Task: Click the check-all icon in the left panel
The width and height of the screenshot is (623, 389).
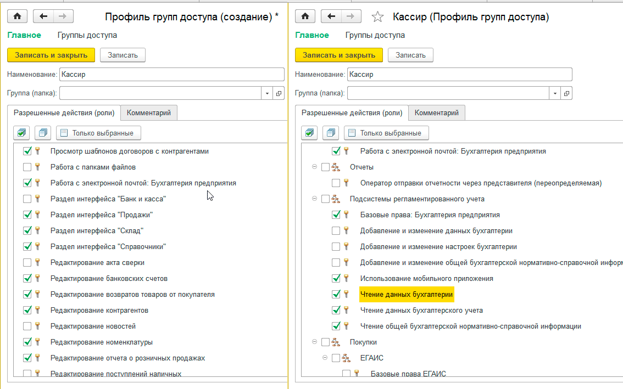Action: click(x=21, y=133)
